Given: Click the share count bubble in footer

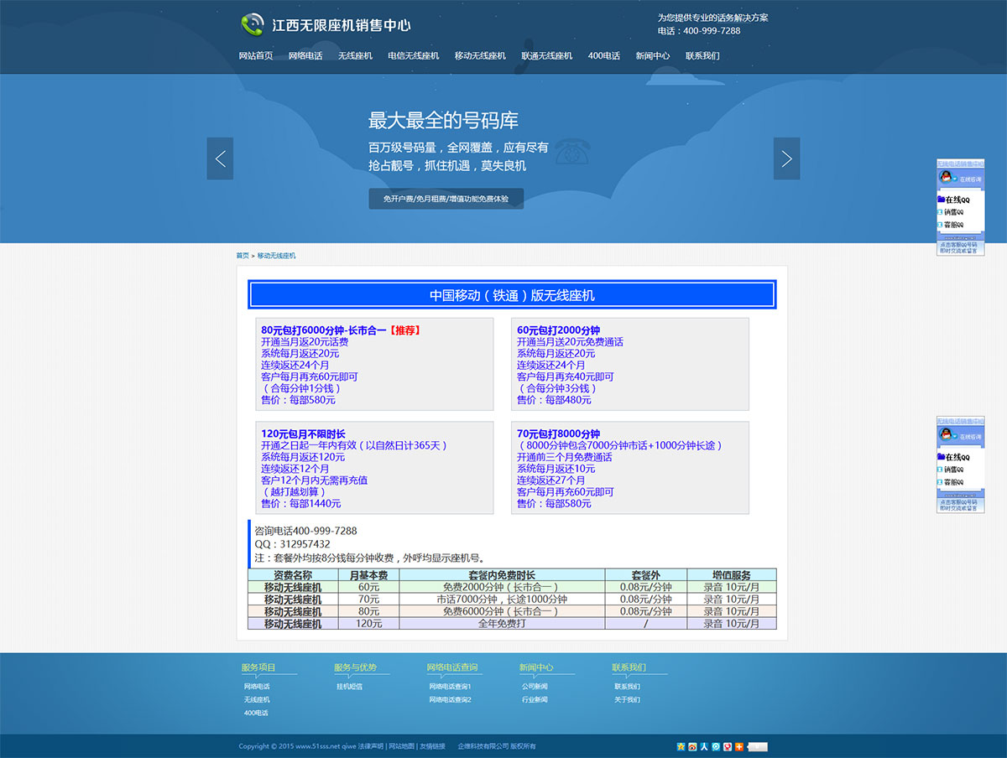Looking at the screenshot, I should pos(758,746).
